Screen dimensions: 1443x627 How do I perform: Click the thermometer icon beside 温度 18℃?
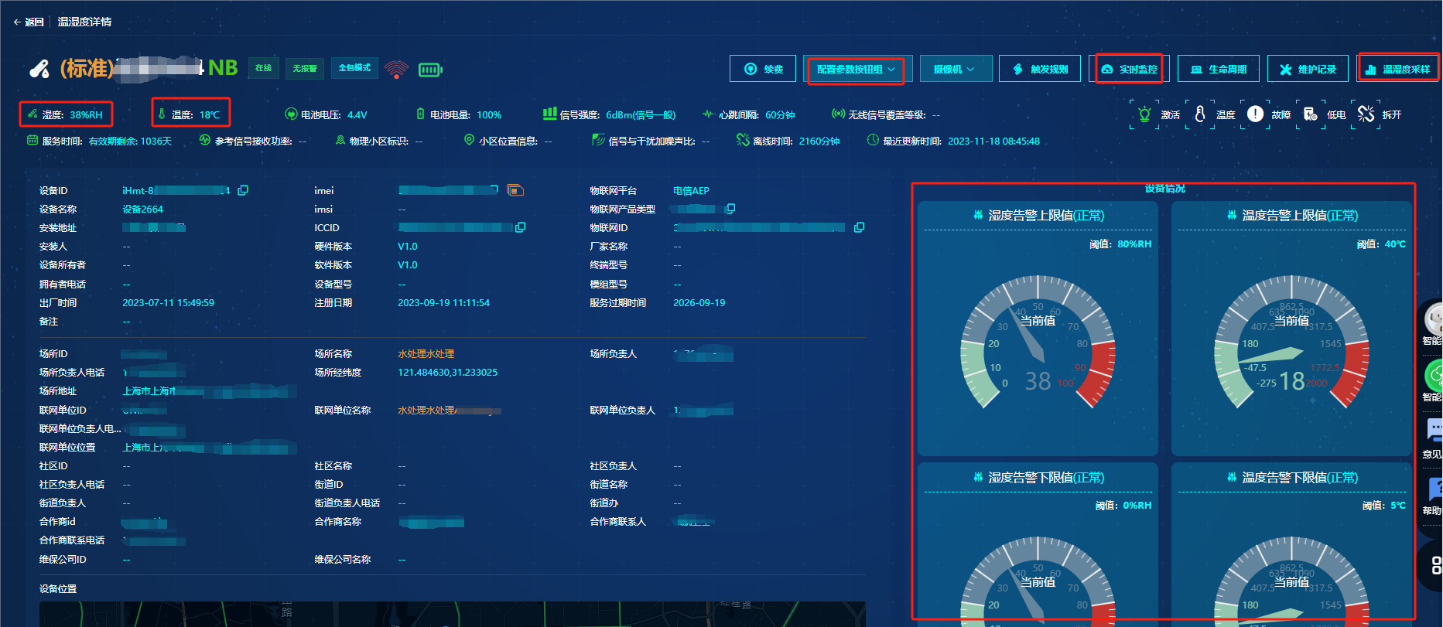point(162,114)
